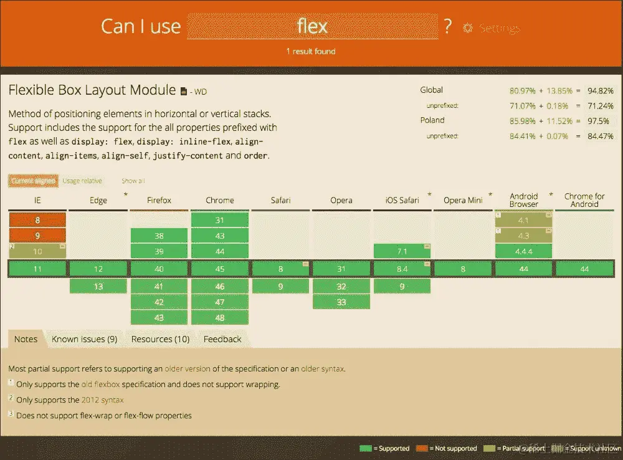Click the olive Partial support legend swatch
Image resolution: width=623 pixels, height=460 pixels.
(490, 449)
